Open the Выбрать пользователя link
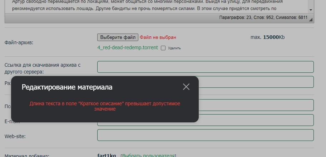Image resolution: width=326 pixels, height=157 pixels. point(148,156)
